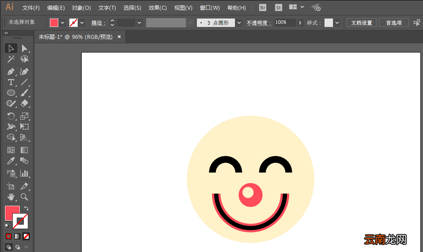
Task: Select the Artboard tool
Action: tap(11, 186)
